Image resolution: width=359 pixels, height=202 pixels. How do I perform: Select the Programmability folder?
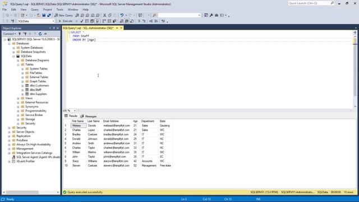tap(36, 111)
